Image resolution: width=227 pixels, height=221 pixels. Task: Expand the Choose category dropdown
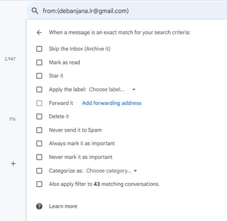tap(112, 171)
